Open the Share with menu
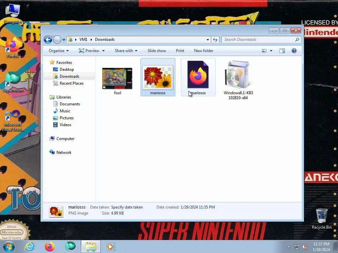The image size is (338, 253). click(126, 51)
